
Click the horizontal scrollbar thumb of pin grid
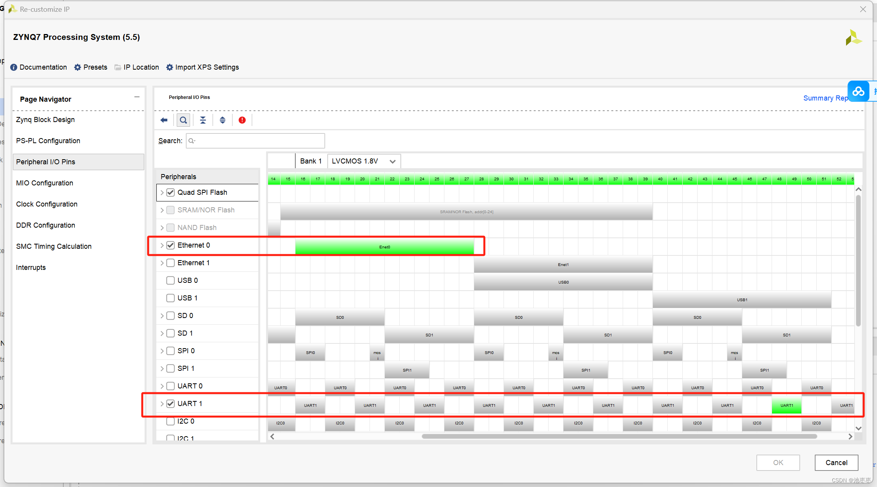point(619,437)
